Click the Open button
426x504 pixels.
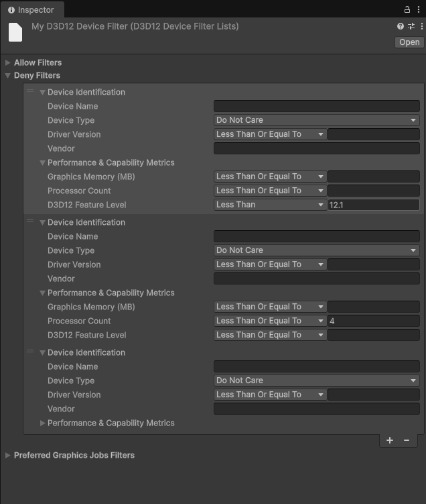409,42
